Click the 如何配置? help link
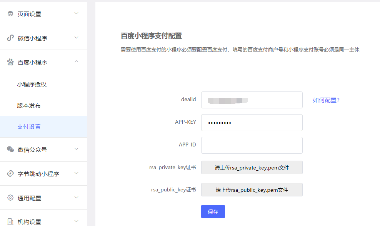 pos(326,100)
